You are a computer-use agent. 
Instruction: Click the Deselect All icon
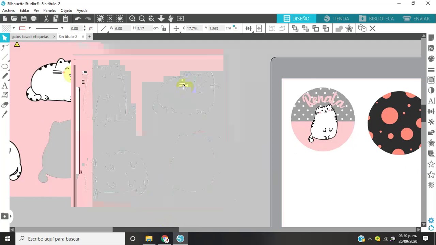point(110,18)
